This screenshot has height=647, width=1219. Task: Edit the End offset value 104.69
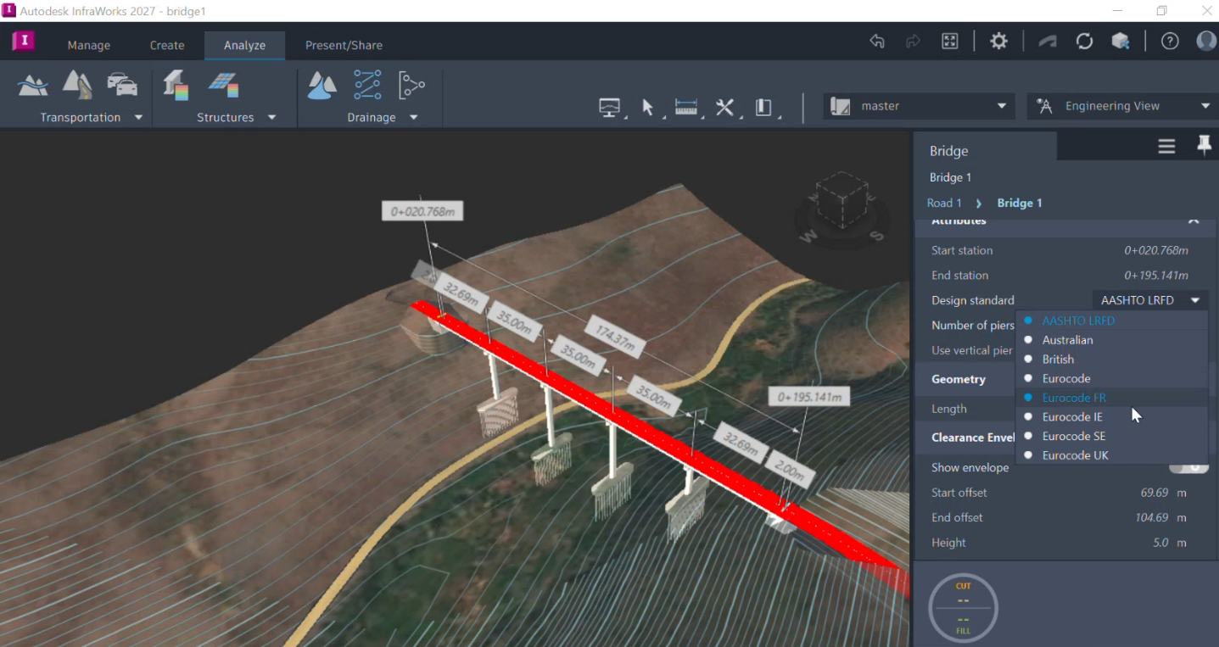coord(1152,517)
